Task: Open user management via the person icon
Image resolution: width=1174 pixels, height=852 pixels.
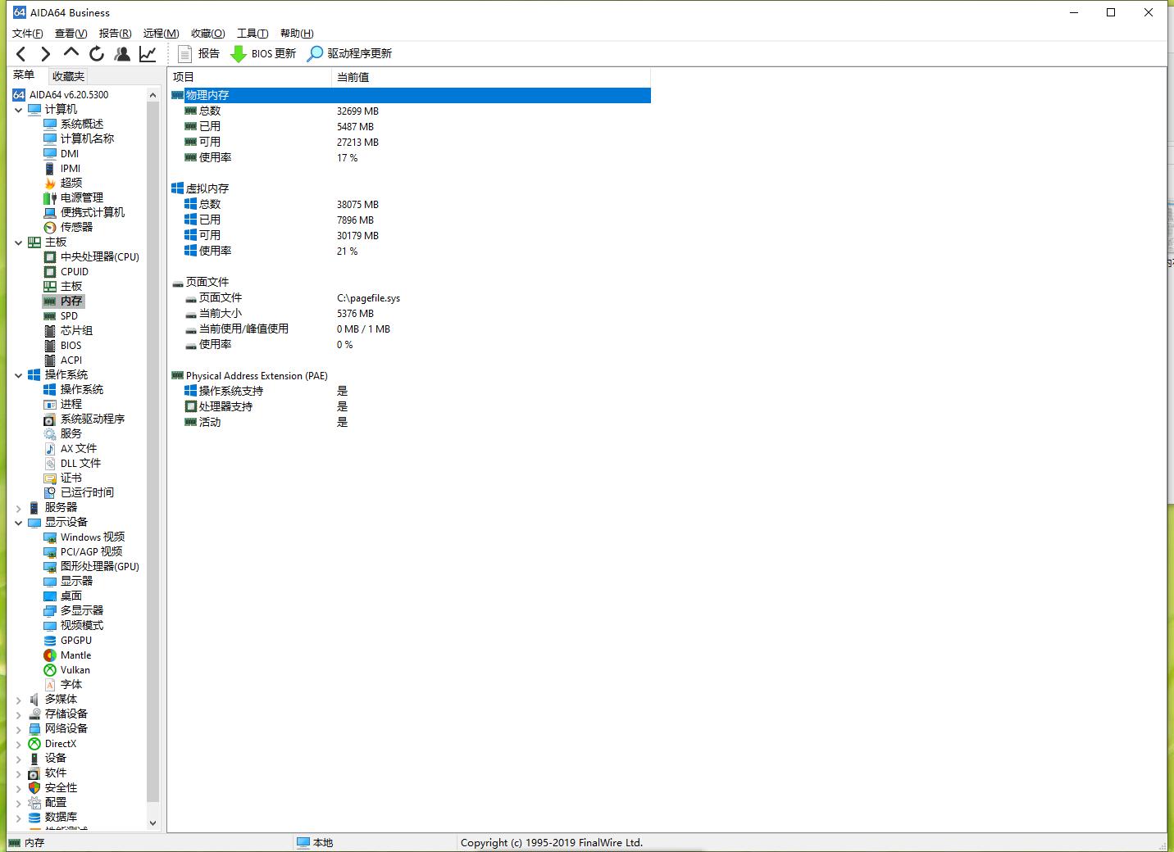Action: (x=122, y=54)
